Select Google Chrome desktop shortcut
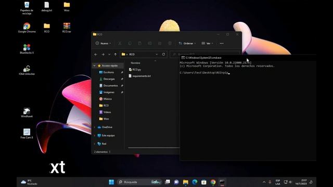The width and height of the screenshot is (333, 187). (x=27, y=28)
